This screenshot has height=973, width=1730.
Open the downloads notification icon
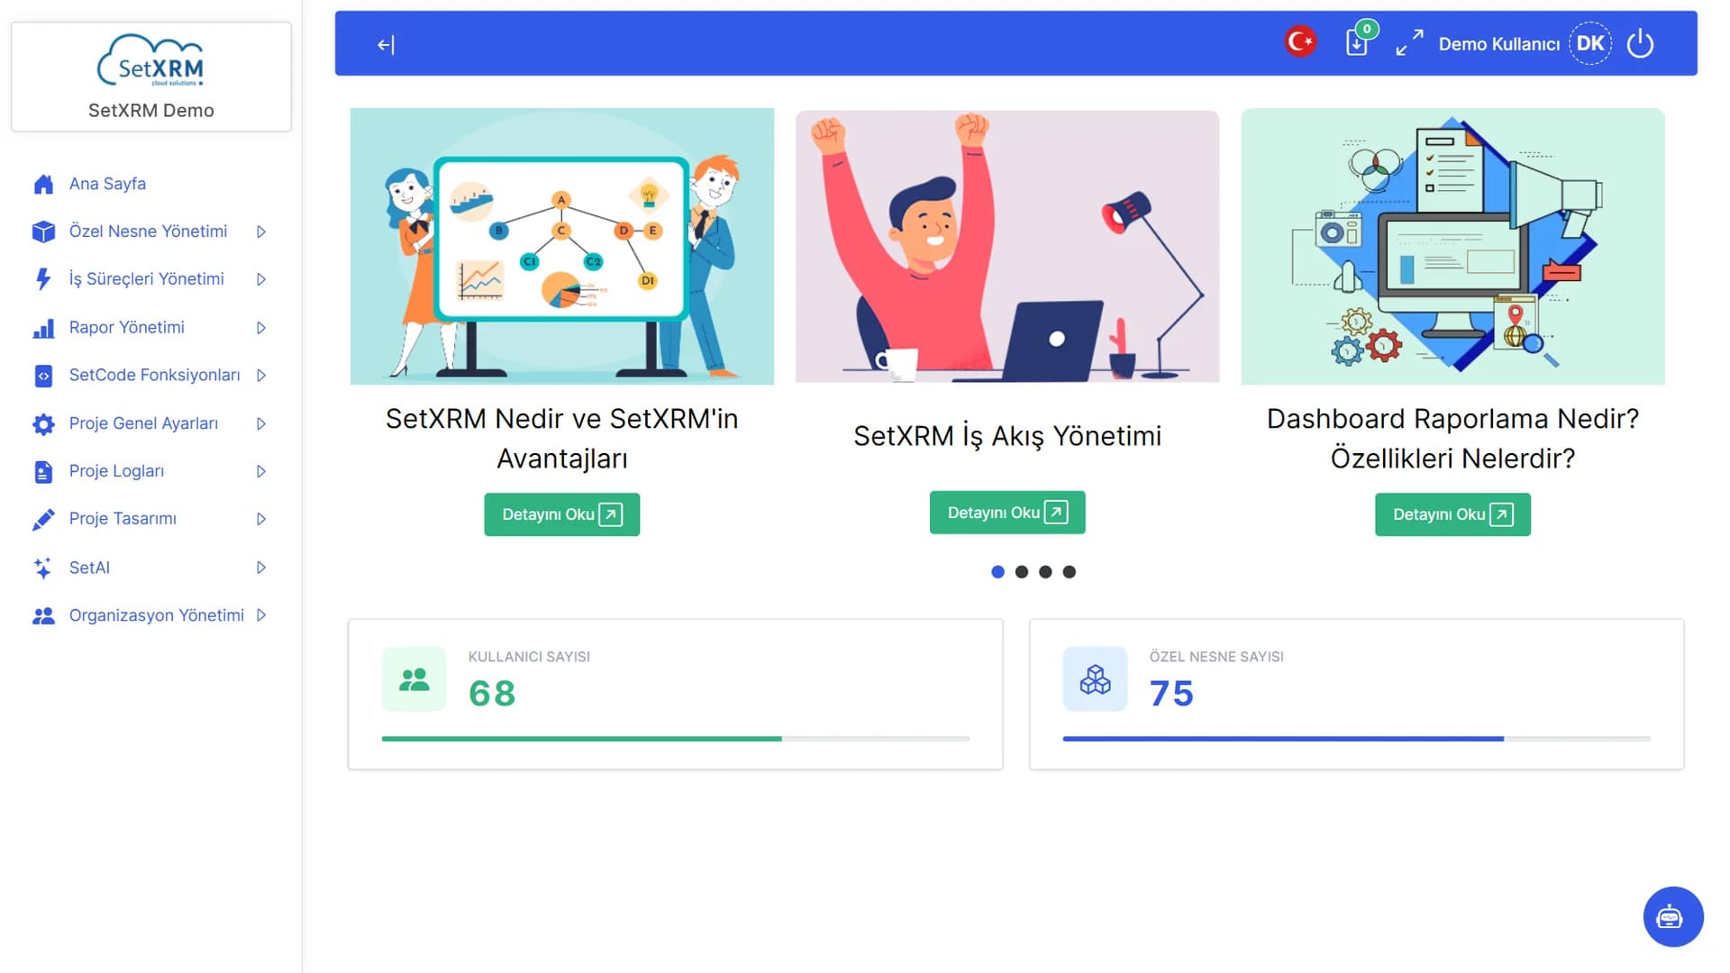point(1357,42)
